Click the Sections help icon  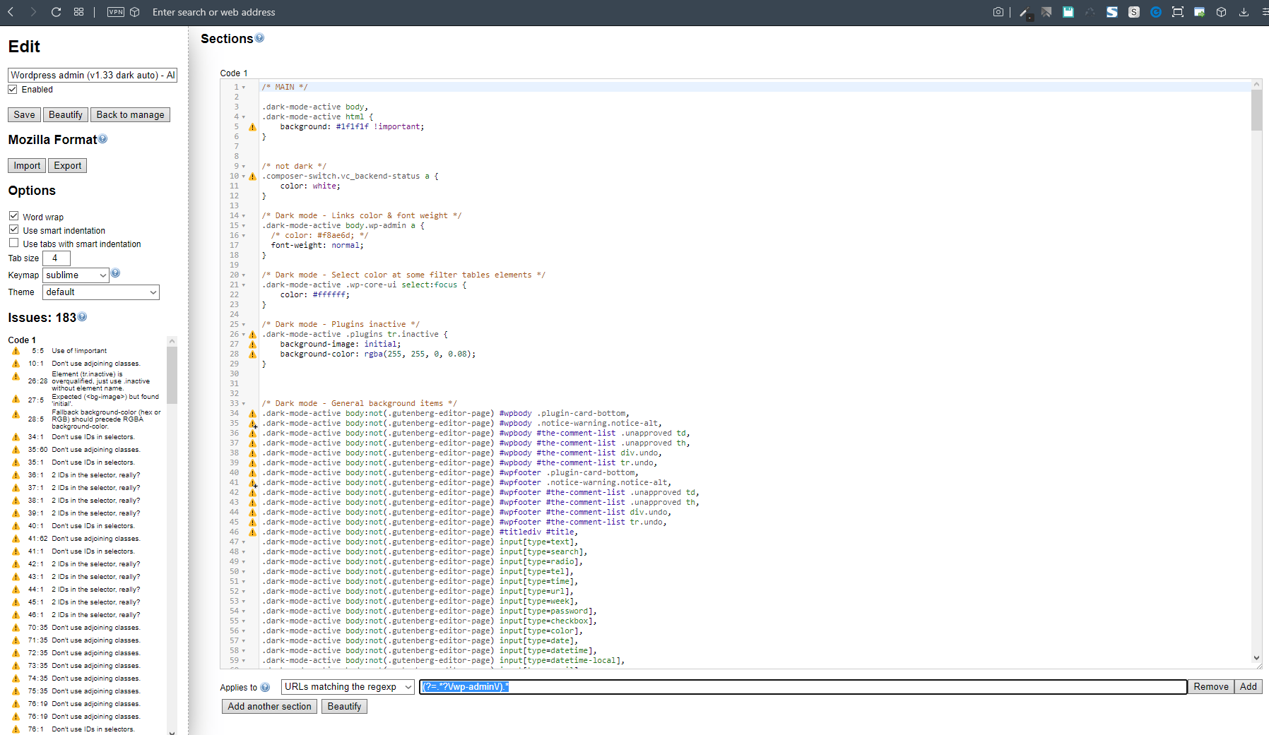click(259, 38)
